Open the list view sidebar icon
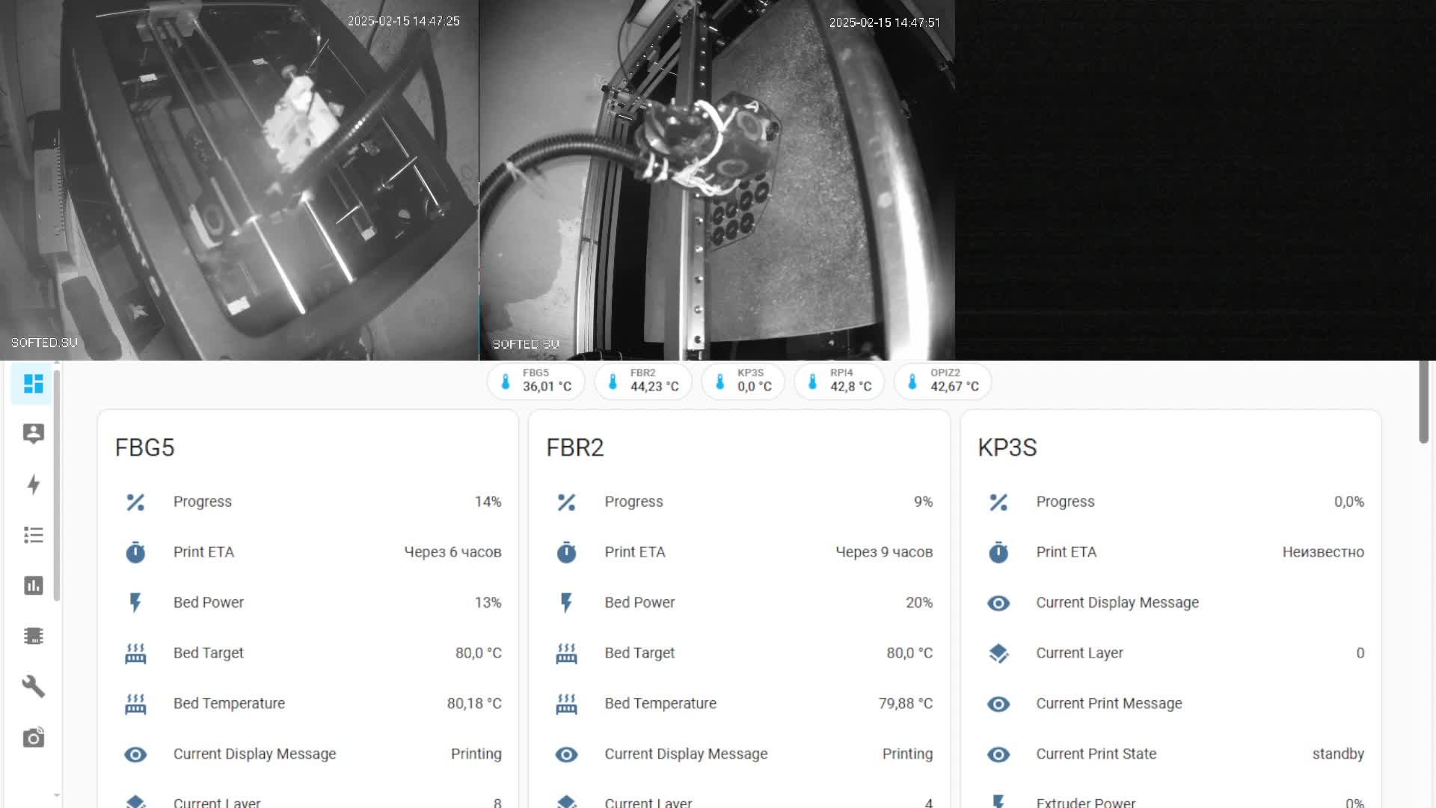1436x808 pixels. point(33,535)
